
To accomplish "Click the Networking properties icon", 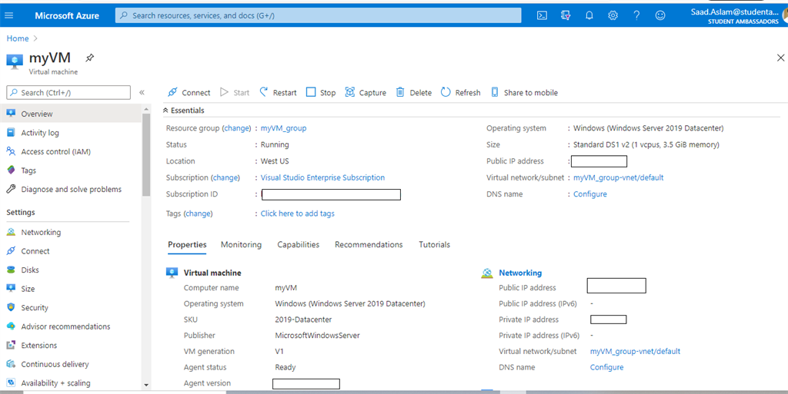I will click(487, 273).
